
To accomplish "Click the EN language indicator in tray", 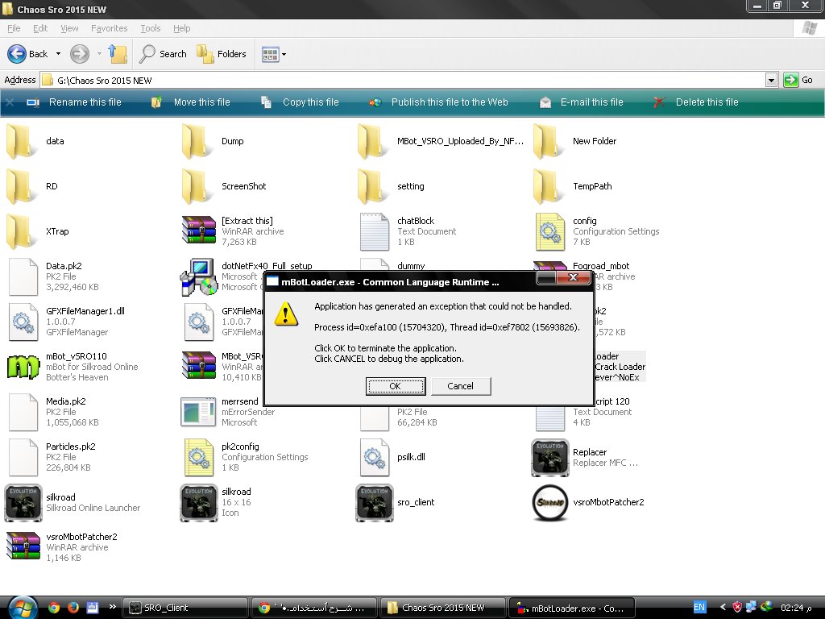I will (x=699, y=608).
